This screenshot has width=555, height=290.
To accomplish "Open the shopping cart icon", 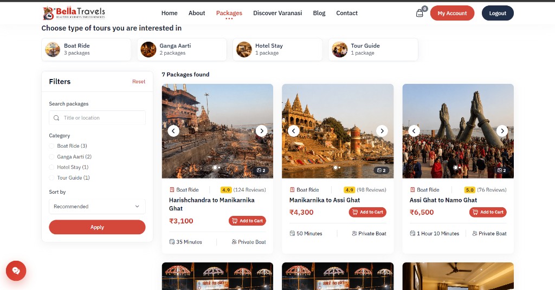I will tap(420, 14).
